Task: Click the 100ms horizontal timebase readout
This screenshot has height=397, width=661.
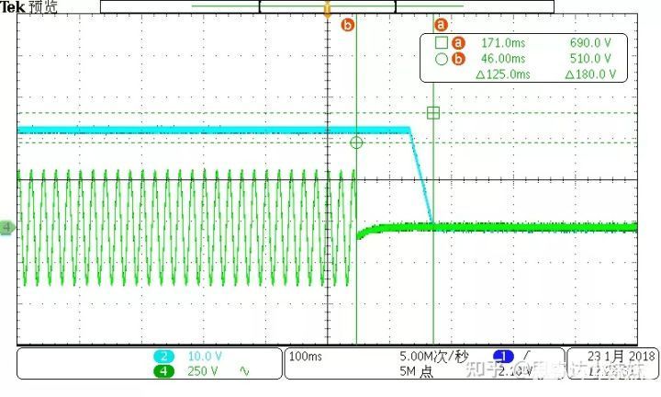Action: (305, 357)
